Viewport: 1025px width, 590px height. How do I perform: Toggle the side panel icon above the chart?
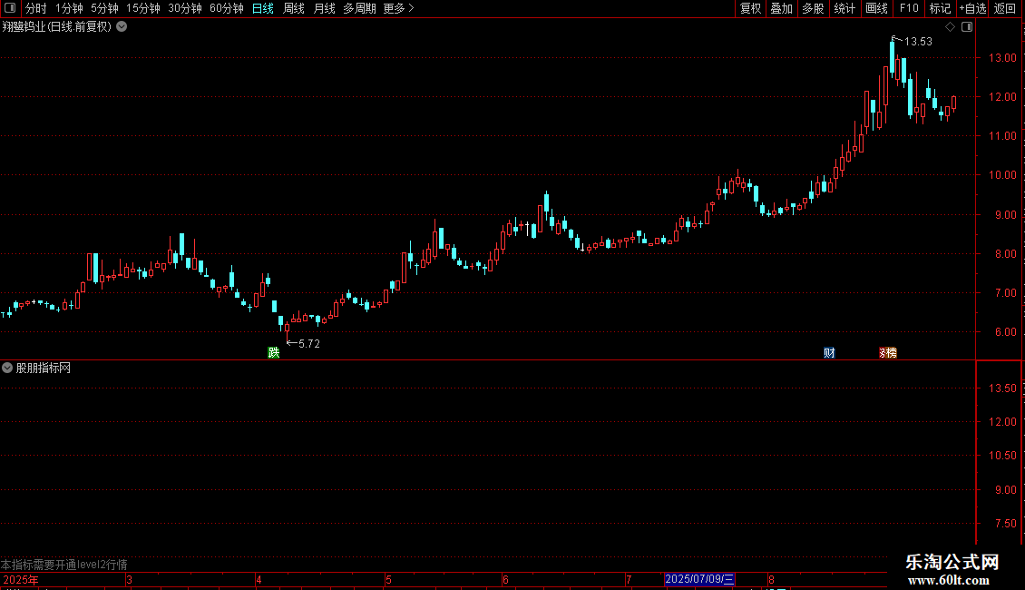(967, 27)
